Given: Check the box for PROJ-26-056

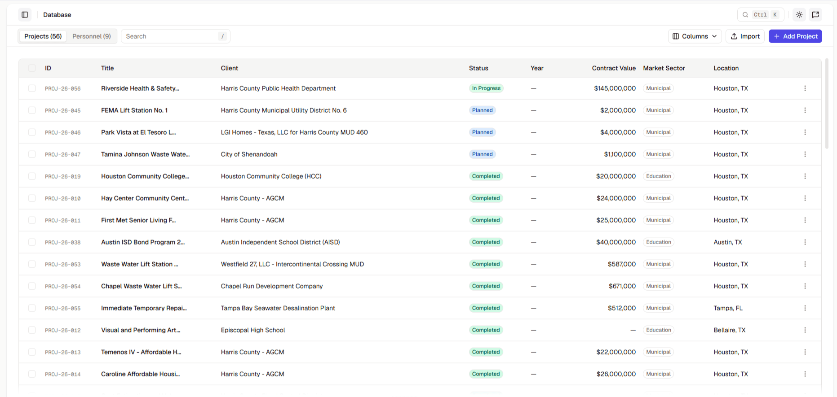Looking at the screenshot, I should [32, 88].
